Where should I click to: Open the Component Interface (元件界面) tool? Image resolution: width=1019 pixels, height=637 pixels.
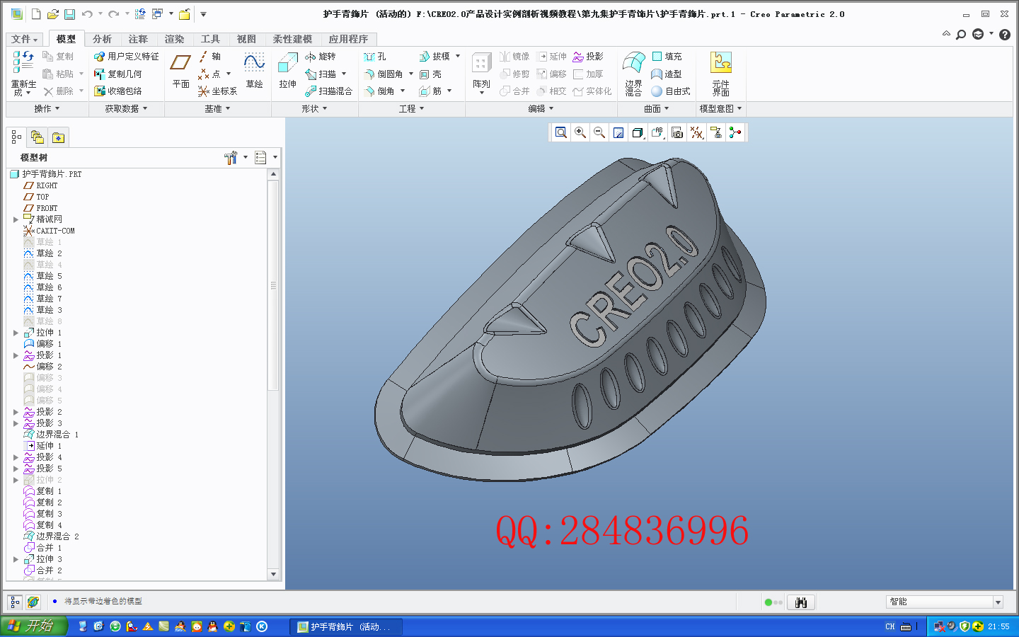point(721,74)
